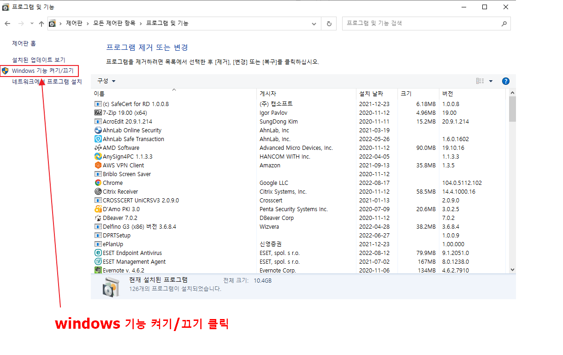The height and width of the screenshot is (355, 563).
Task: Expand the address bar history dropdown
Action: click(x=314, y=24)
